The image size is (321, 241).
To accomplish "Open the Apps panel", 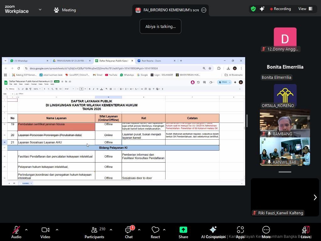I will pyautogui.click(x=240, y=233).
